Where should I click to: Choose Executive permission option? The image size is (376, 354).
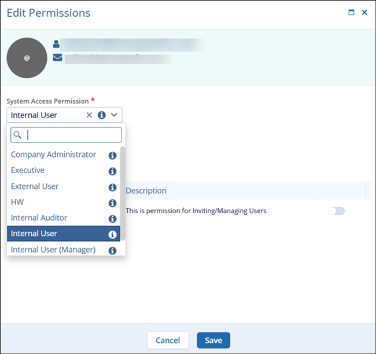[x=28, y=170]
